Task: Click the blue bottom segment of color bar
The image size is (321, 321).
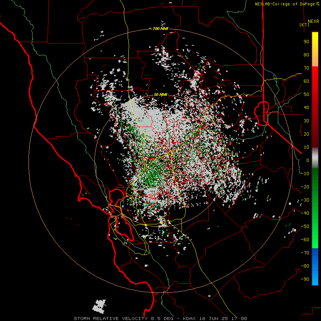Action: pos(315,267)
